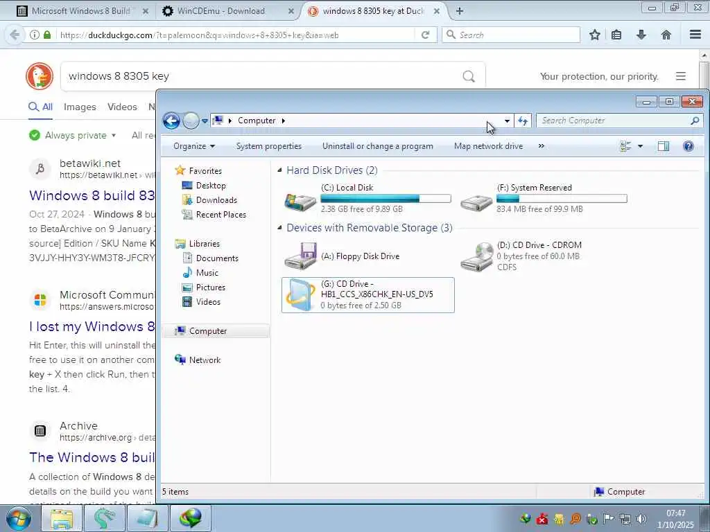Screen dimensions: 710x532
Task: Toggle the preview pane
Action: click(664, 146)
